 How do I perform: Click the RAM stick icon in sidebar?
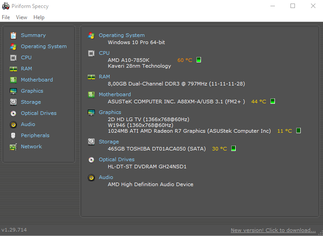(x=13, y=69)
